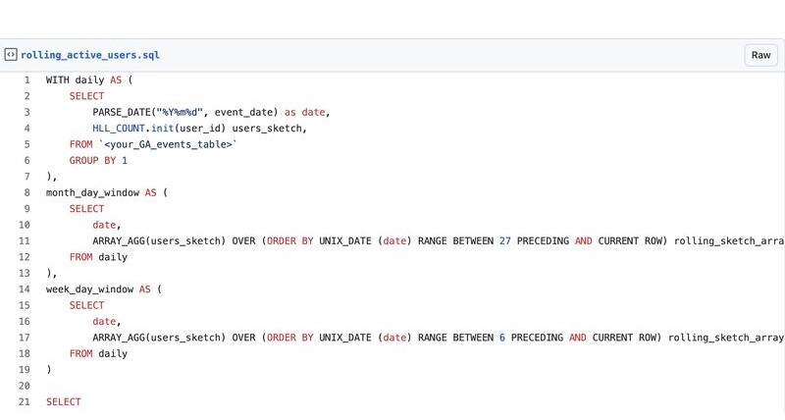Open the Raw view of the file

pyautogui.click(x=760, y=55)
